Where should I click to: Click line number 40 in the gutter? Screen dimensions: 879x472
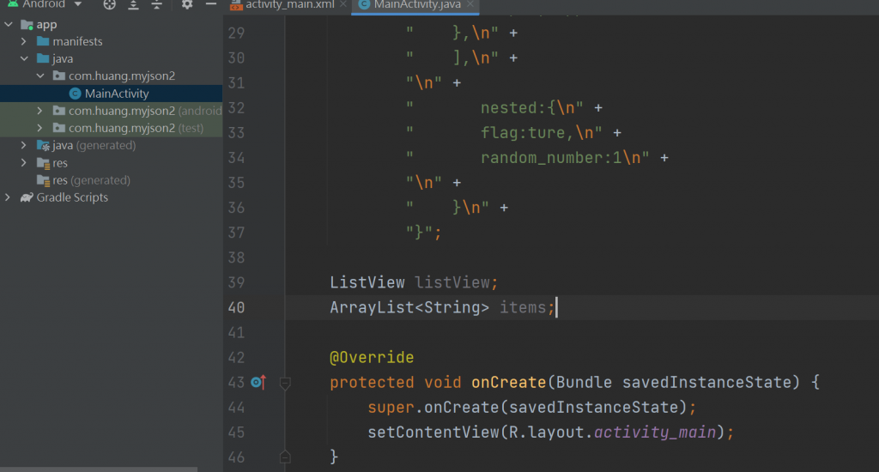pyautogui.click(x=236, y=308)
